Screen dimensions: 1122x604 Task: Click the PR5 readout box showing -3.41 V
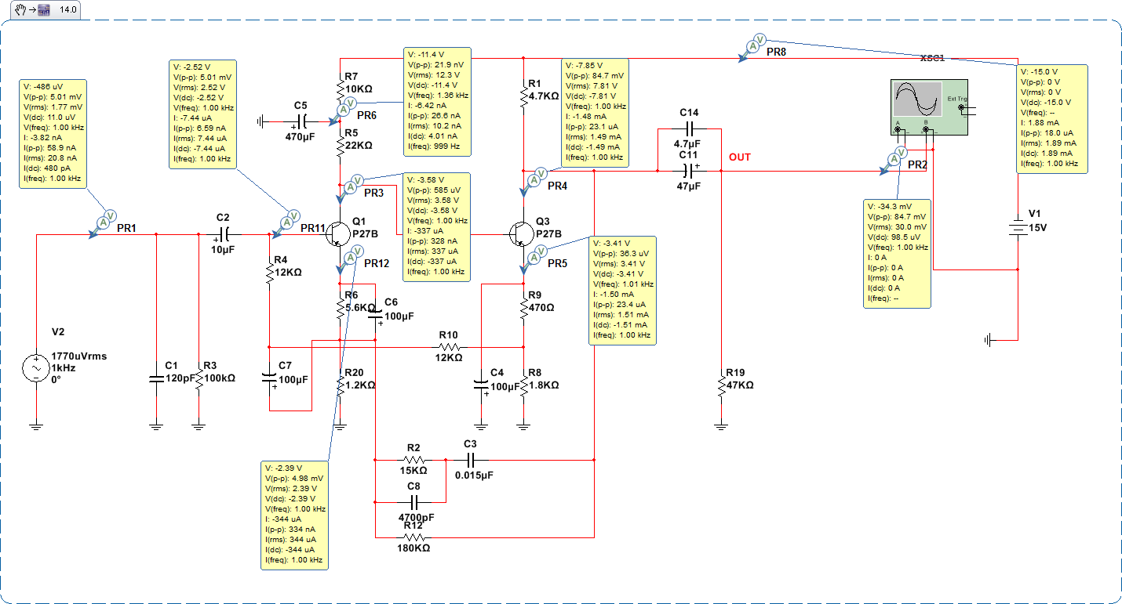pos(623,290)
